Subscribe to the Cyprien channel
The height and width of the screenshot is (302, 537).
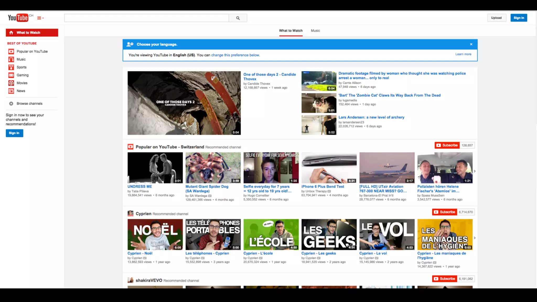coord(445,212)
